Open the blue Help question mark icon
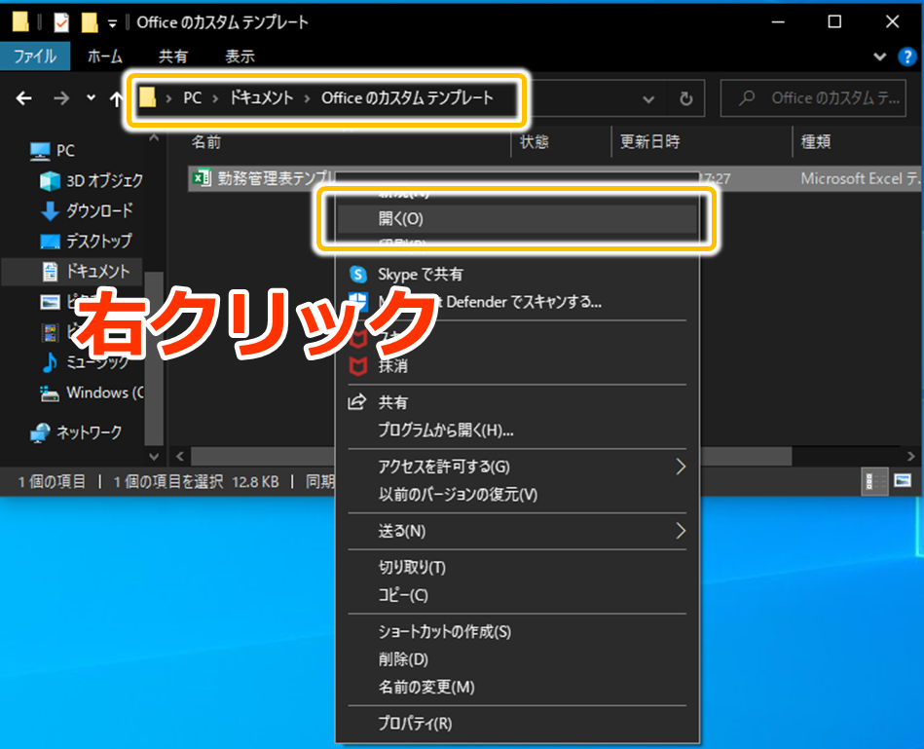The width and height of the screenshot is (924, 749). [906, 56]
